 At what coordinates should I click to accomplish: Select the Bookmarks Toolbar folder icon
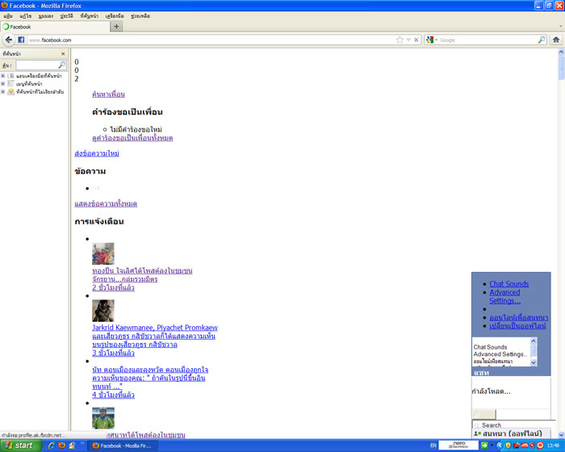point(11,76)
